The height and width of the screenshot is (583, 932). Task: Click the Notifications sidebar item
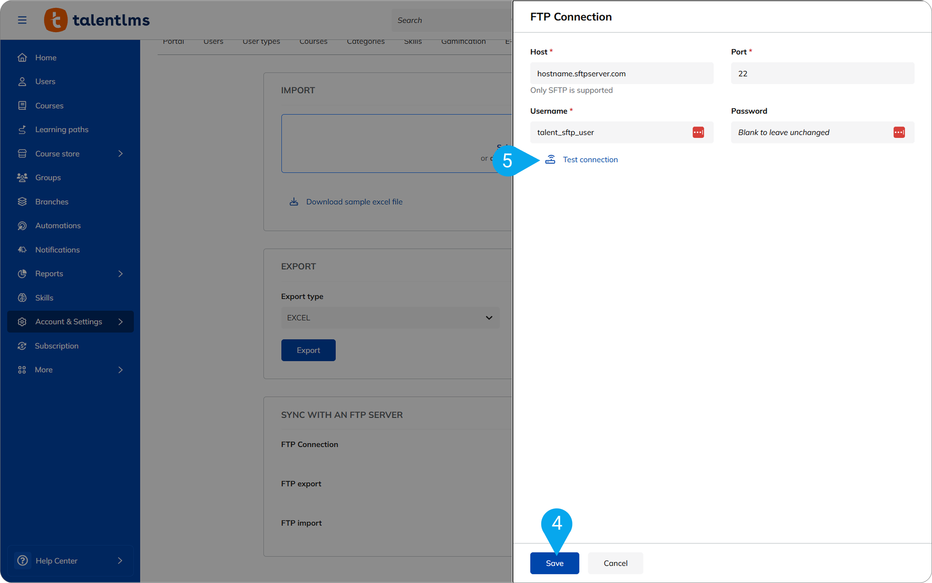57,250
